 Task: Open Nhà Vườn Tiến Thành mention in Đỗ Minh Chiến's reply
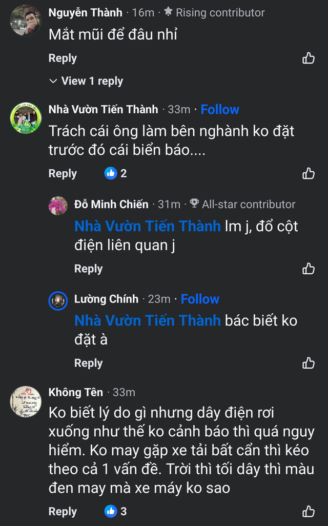click(148, 226)
